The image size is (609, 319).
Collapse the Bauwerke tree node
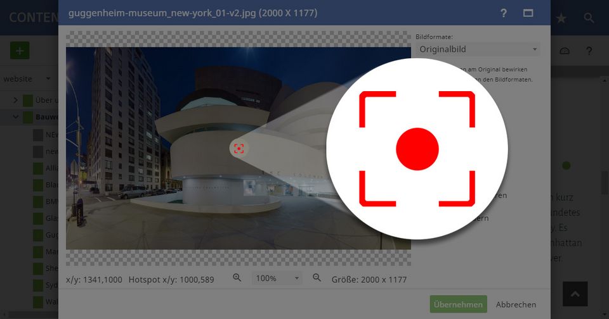(x=16, y=117)
